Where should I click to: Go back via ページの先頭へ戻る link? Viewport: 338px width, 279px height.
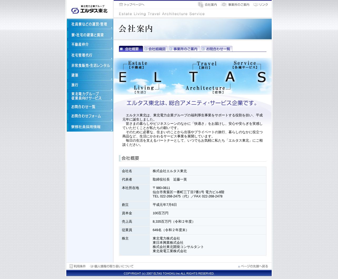(x=254, y=266)
